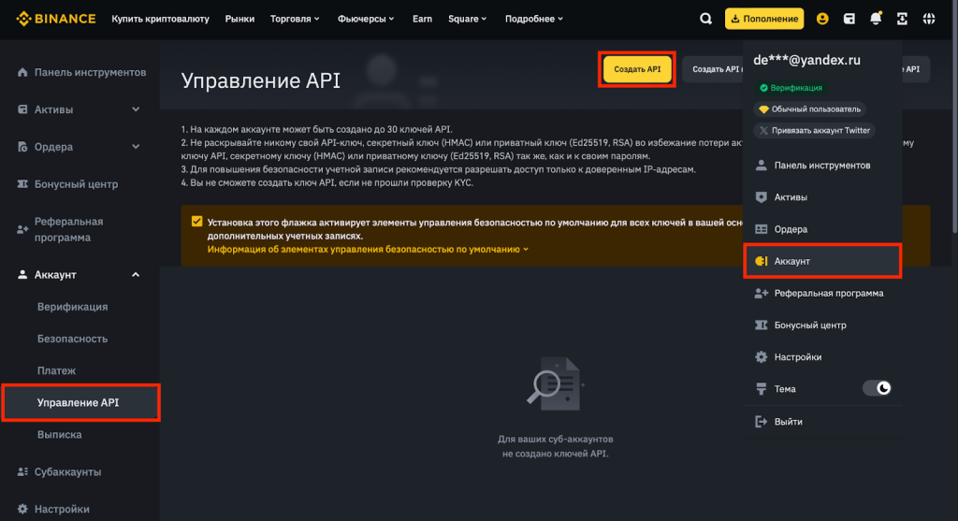Open Верификация in the sidebar
Viewport: 958px width, 521px height.
pyautogui.click(x=72, y=307)
